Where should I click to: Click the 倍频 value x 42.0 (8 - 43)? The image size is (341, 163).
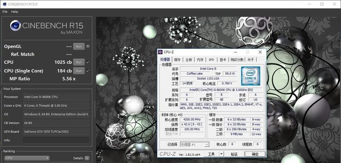[192, 124]
